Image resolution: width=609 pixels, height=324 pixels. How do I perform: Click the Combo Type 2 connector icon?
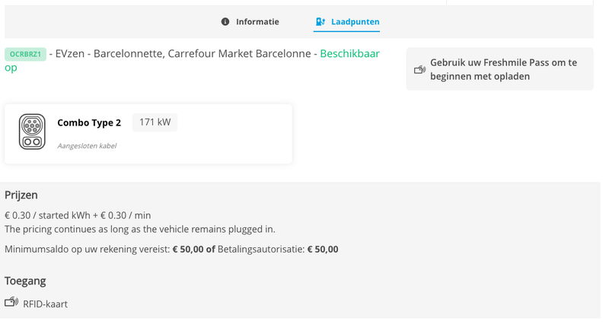(x=32, y=132)
